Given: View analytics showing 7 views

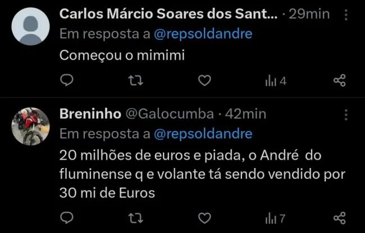Looking at the screenshot, I should coord(275,217).
